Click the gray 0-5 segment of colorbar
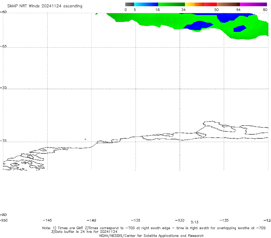271x238 pixels. click(x=130, y=4)
